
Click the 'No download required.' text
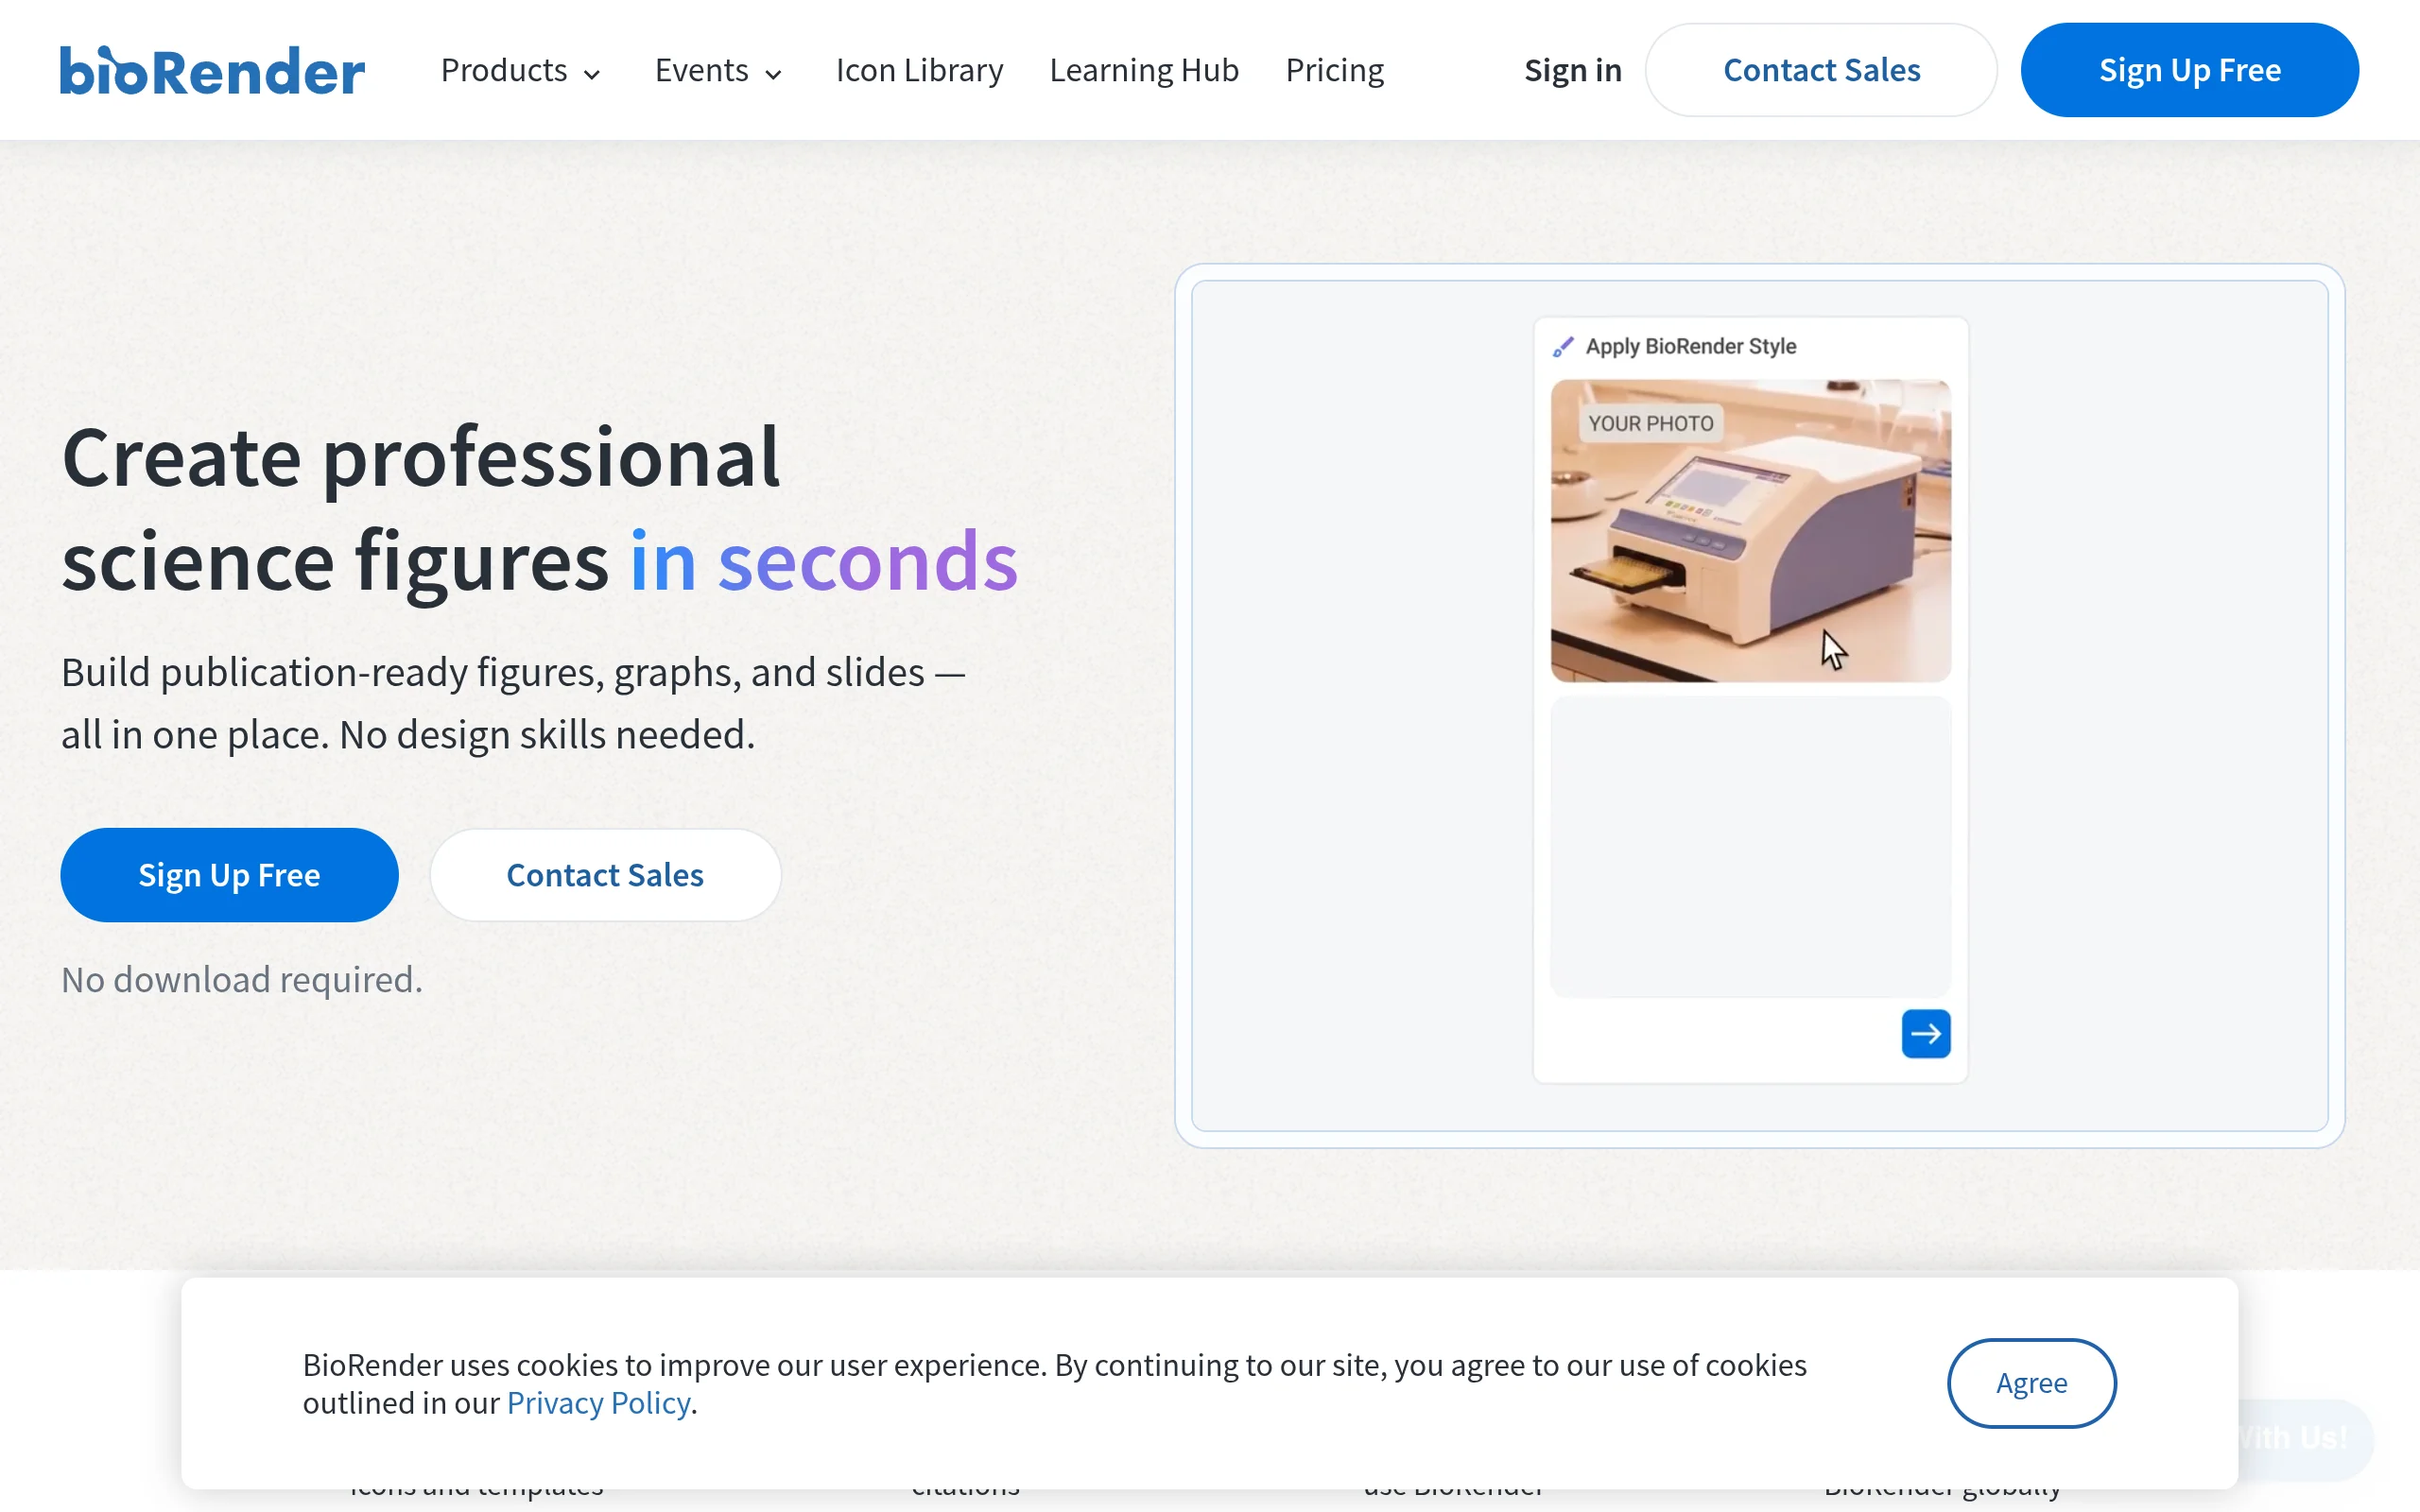[x=242, y=980]
